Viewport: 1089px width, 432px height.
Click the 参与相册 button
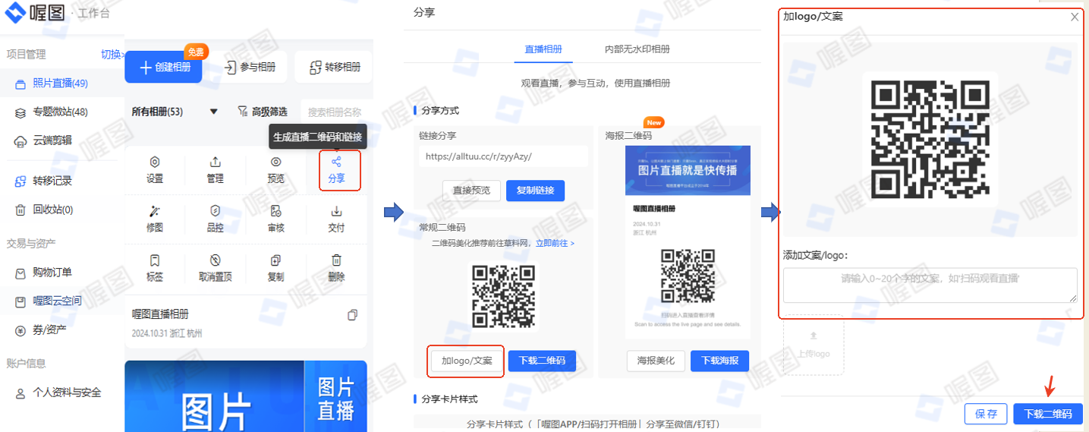250,68
